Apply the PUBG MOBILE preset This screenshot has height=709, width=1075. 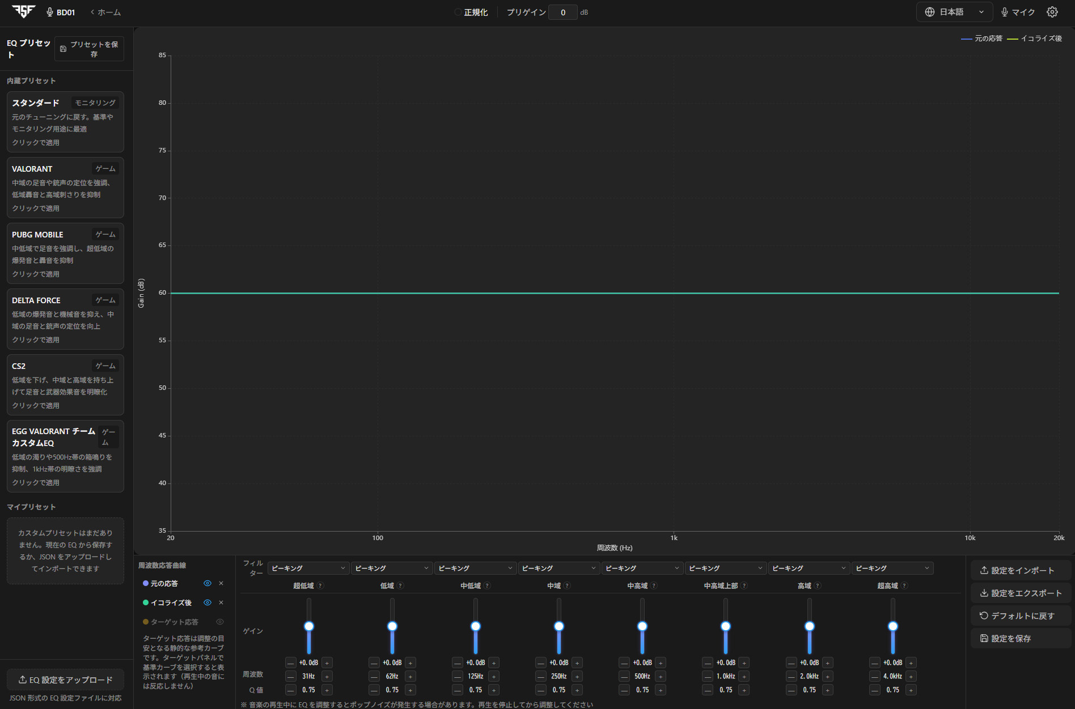tap(65, 253)
